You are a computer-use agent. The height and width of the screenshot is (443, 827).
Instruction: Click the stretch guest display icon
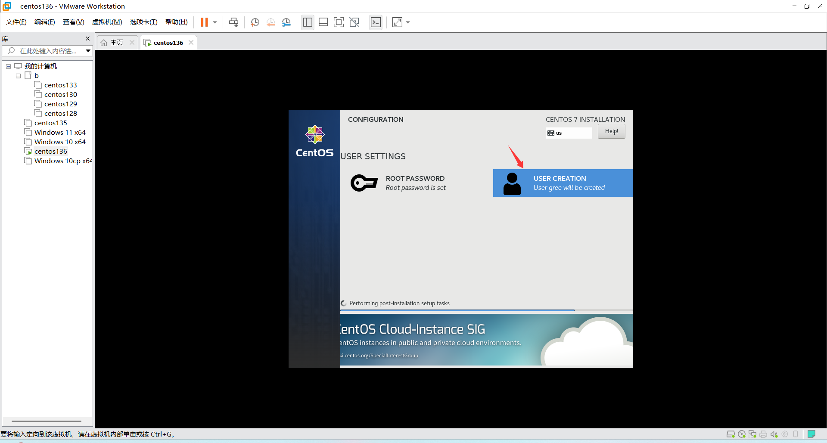(x=397, y=22)
